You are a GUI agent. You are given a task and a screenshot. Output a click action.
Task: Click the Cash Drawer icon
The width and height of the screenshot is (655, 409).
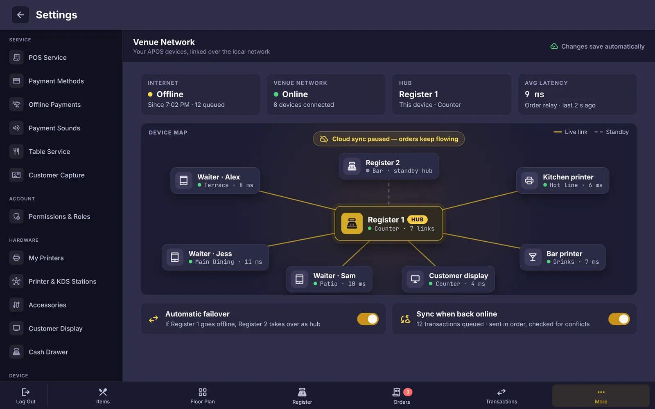tap(16, 352)
